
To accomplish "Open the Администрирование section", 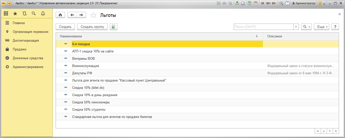I will click(x=28, y=67).
